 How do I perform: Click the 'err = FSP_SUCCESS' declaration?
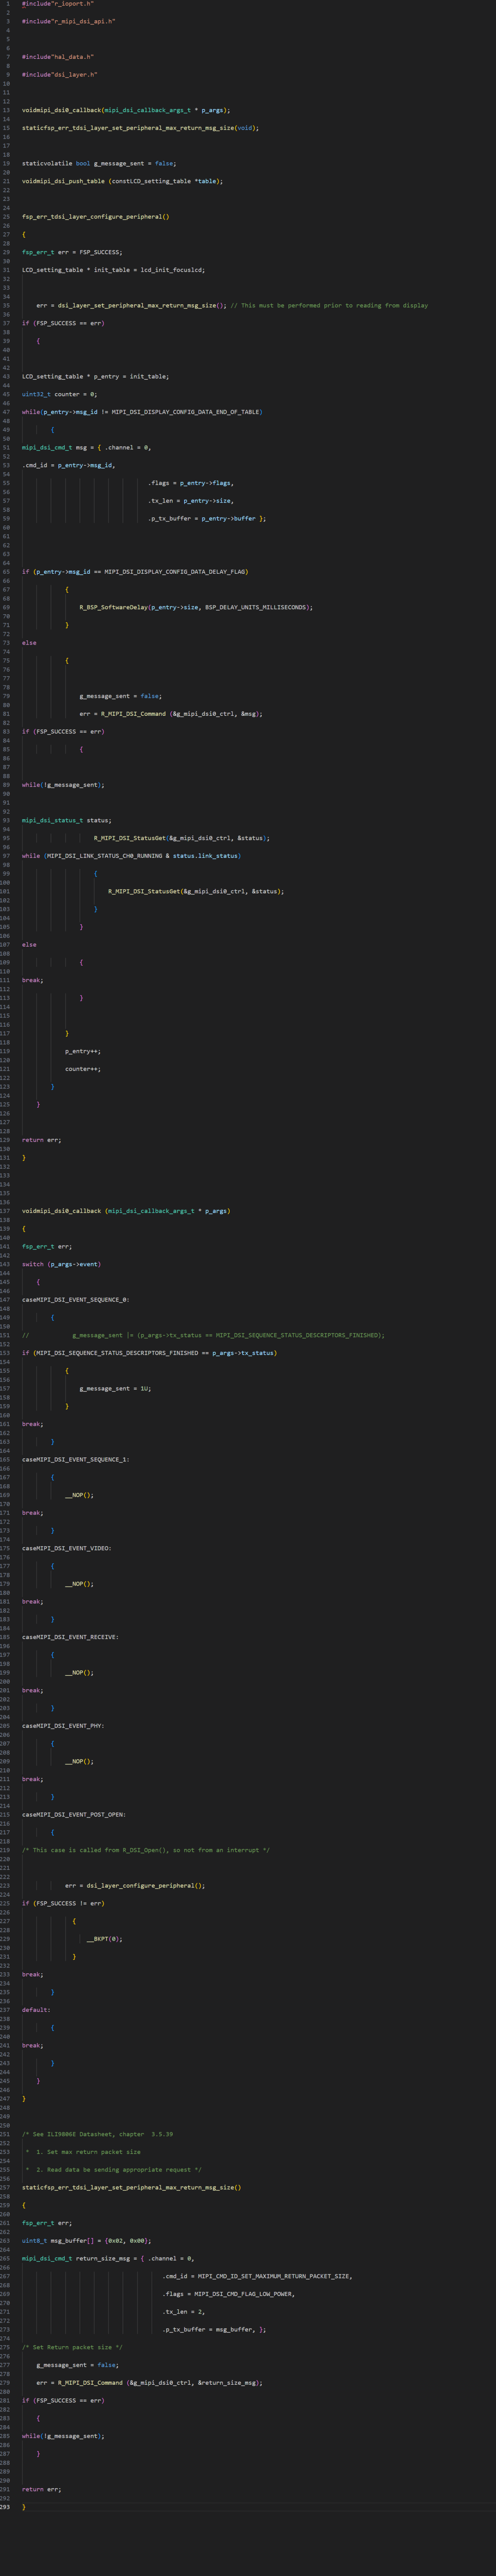(x=72, y=252)
